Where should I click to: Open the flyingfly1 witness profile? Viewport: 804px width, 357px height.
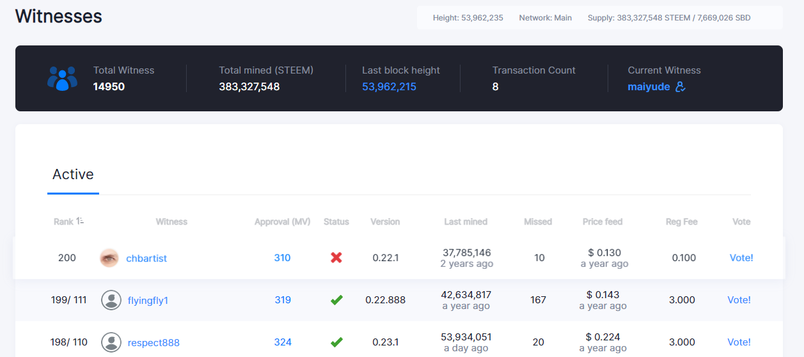pyautogui.click(x=148, y=300)
